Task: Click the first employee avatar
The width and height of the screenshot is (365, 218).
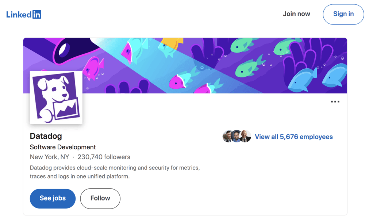Action: 227,137
